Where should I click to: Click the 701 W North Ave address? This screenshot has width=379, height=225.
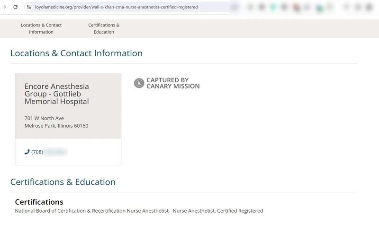click(44, 118)
